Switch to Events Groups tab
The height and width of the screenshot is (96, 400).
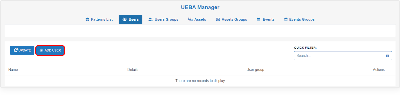coord(299,19)
